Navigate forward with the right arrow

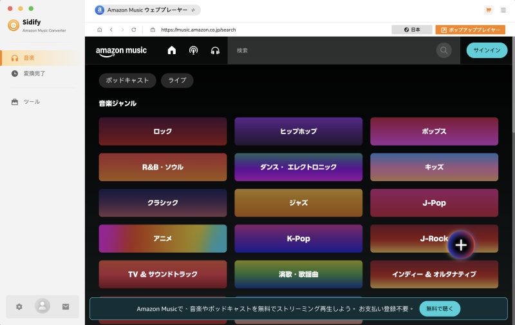[122, 30]
